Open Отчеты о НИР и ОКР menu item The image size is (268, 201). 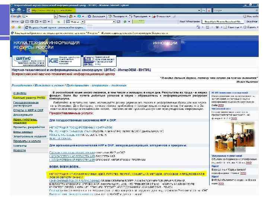coord(28,110)
